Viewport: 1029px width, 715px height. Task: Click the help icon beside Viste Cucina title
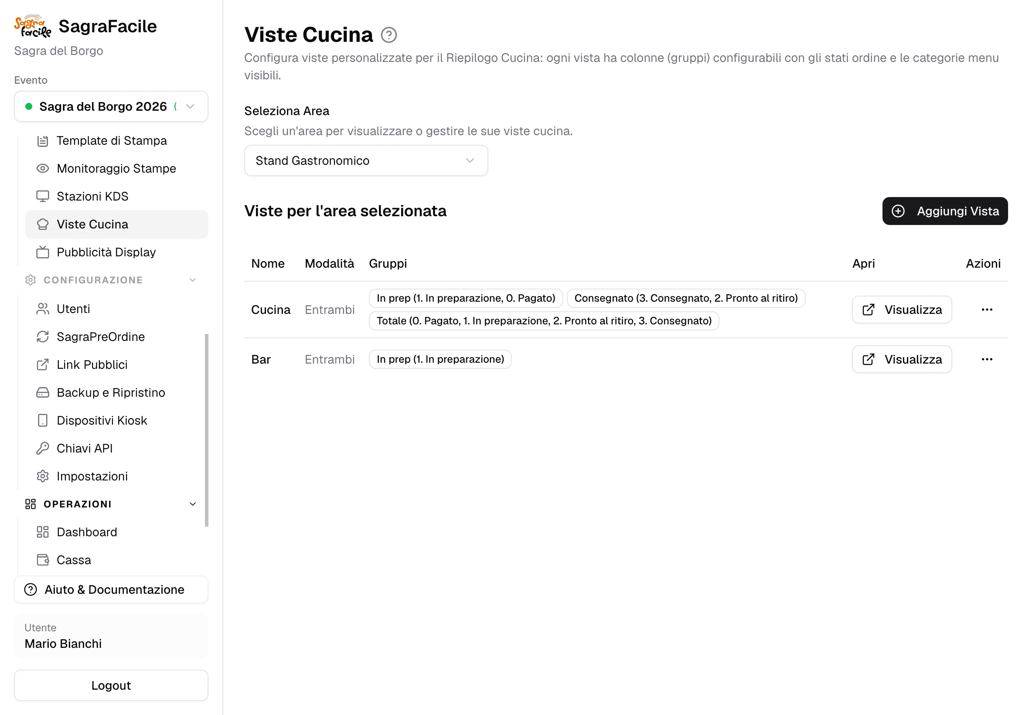(x=388, y=35)
